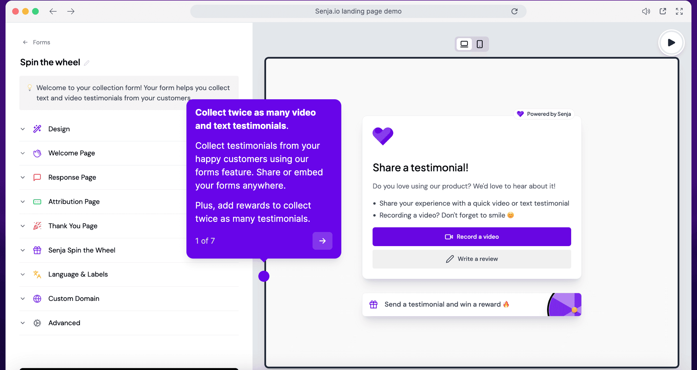This screenshot has height=370, width=697.
Task: Click the globe icon beside Custom Domain
Action: [x=37, y=299]
